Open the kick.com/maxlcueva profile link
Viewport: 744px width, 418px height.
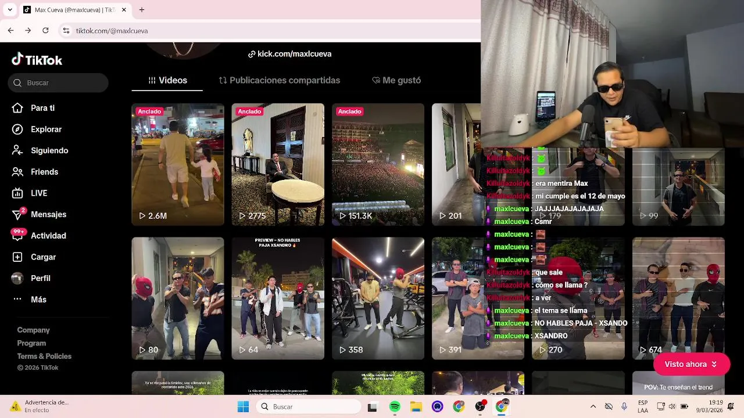[x=289, y=54]
